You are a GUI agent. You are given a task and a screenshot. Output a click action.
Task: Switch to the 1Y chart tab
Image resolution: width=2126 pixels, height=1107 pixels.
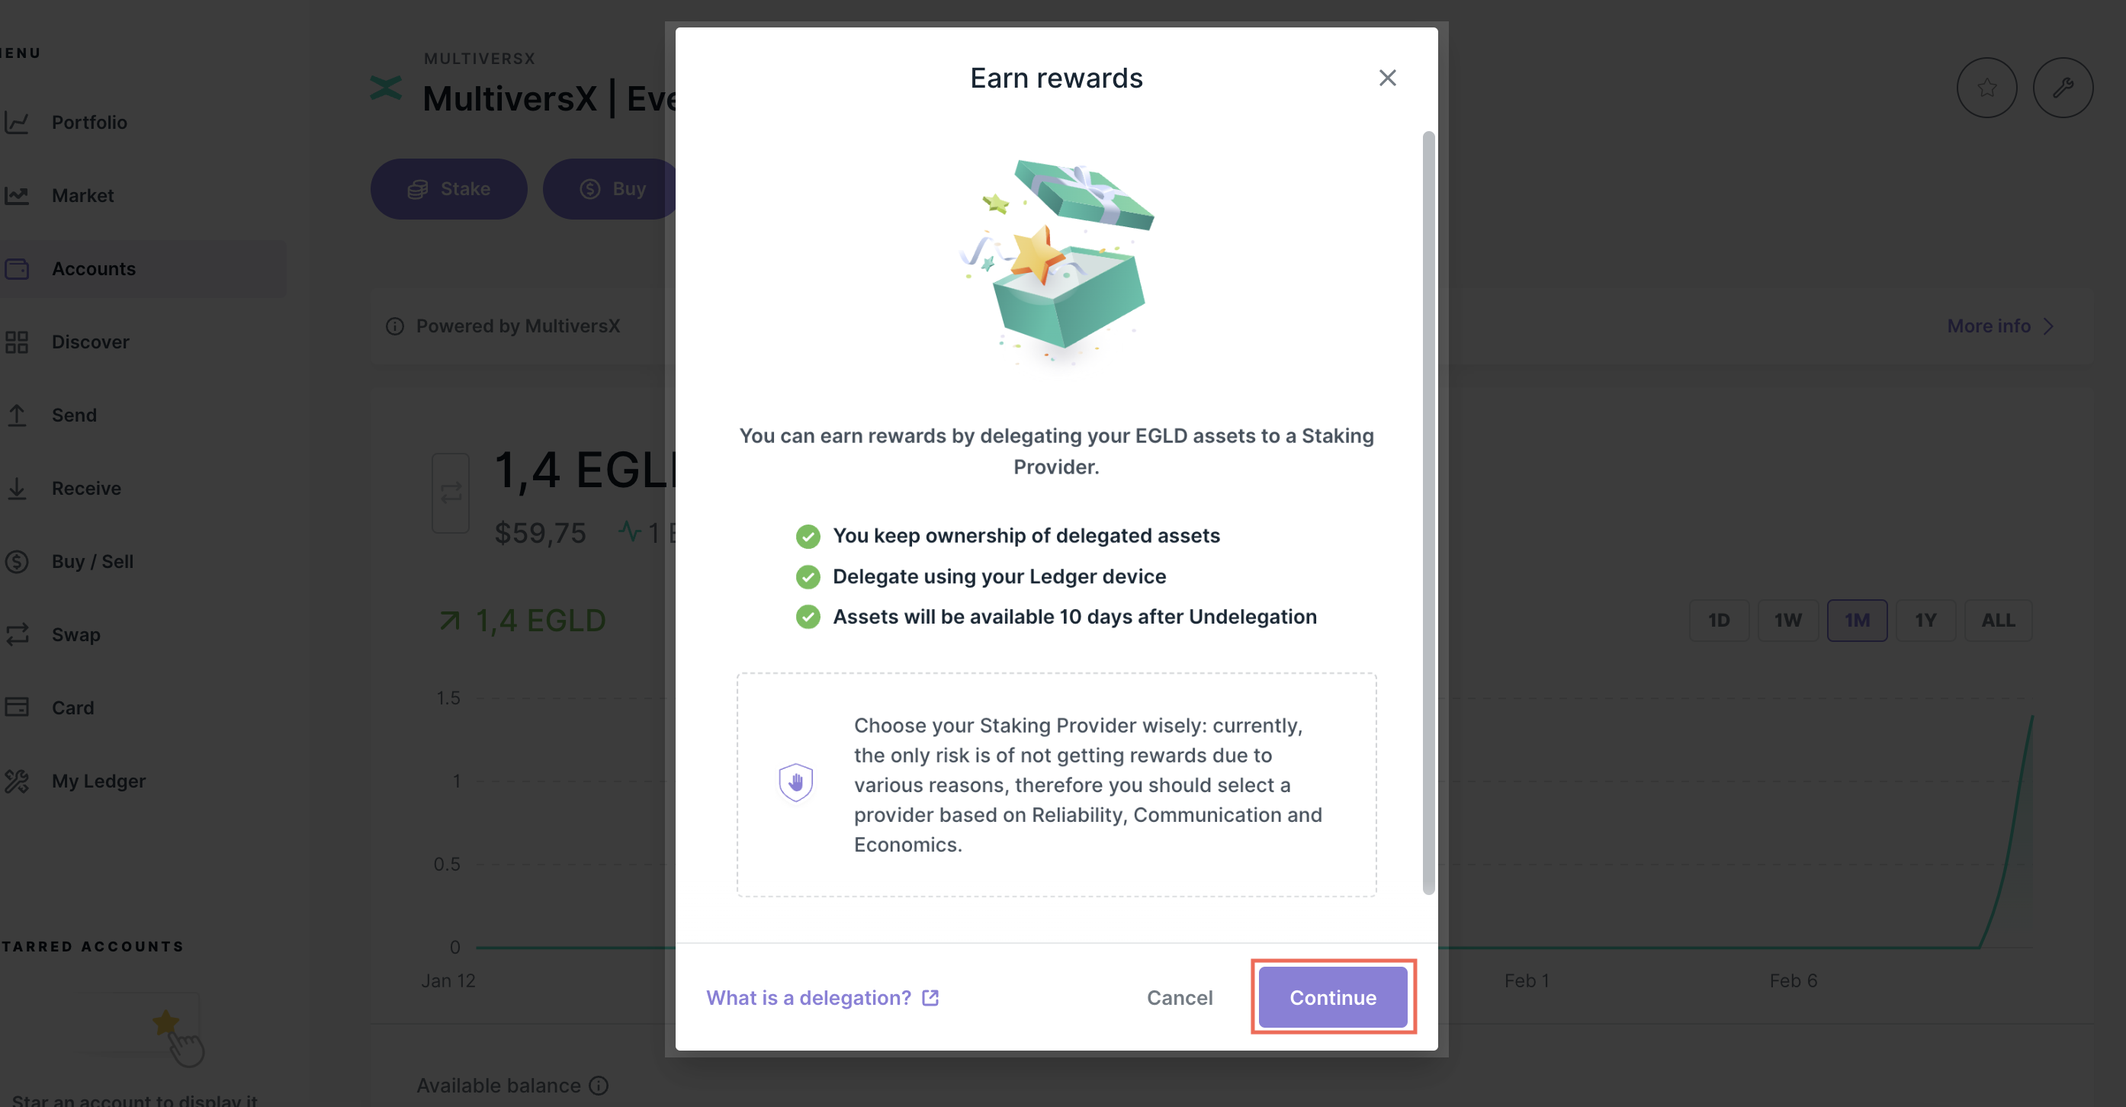[1925, 620]
